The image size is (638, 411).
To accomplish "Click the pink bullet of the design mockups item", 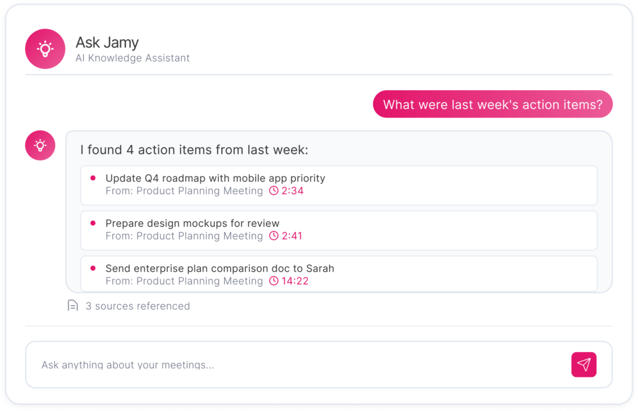I will click(93, 223).
